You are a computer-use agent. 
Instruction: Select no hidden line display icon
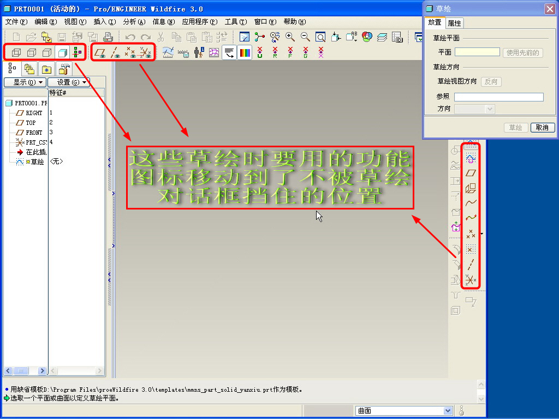coord(47,53)
